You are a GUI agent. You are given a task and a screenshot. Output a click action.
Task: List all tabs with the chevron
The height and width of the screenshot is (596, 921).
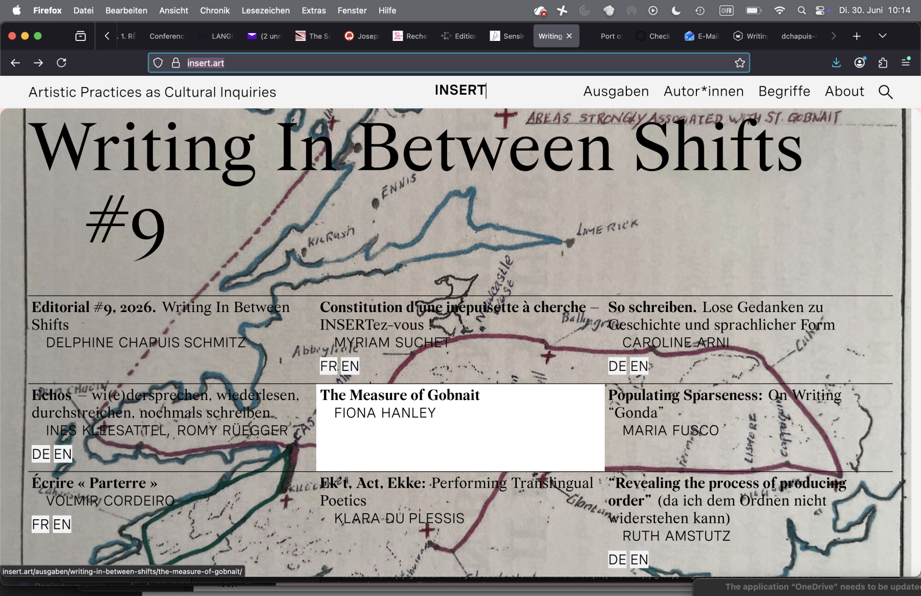(882, 36)
